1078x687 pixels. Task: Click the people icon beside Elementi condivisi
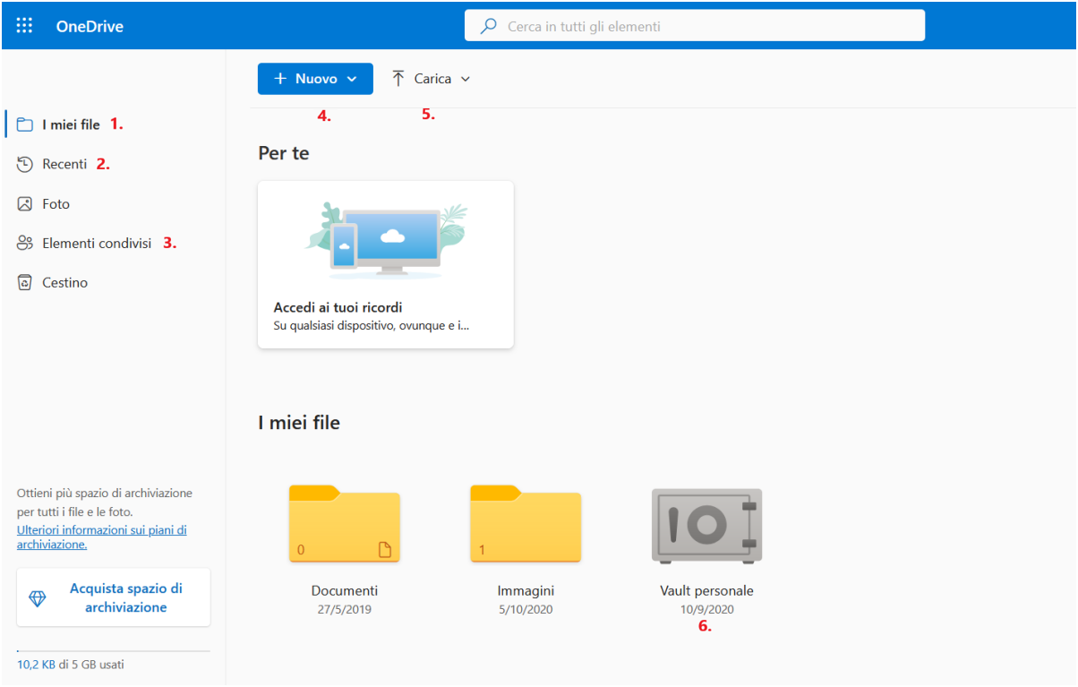25,243
